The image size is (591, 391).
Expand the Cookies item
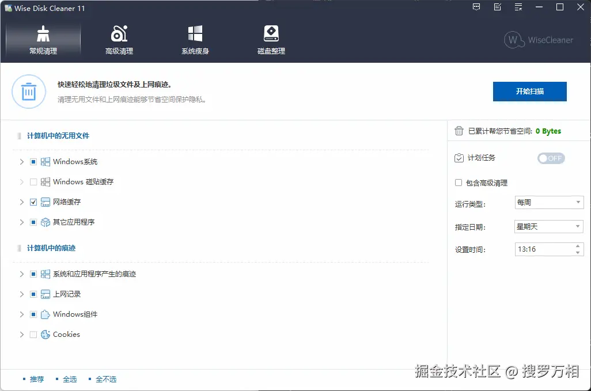coord(21,335)
